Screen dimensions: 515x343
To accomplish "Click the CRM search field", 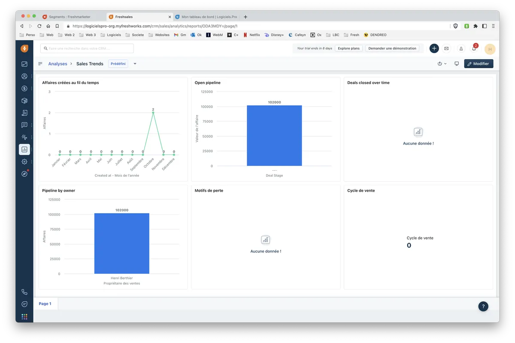I will click(x=87, y=48).
